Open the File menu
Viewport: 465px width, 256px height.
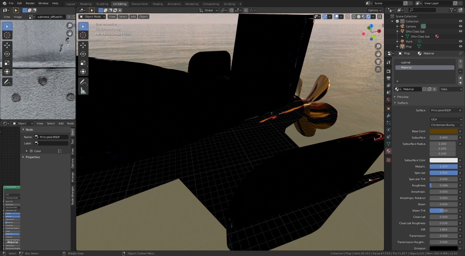[x=11, y=3]
